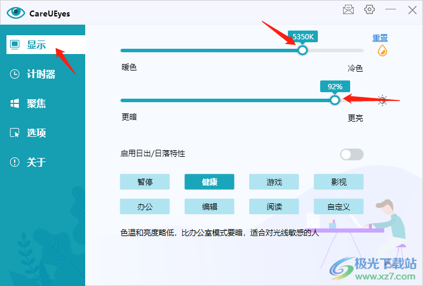Click the 92% value tooltip
The image size is (423, 286).
[335, 86]
